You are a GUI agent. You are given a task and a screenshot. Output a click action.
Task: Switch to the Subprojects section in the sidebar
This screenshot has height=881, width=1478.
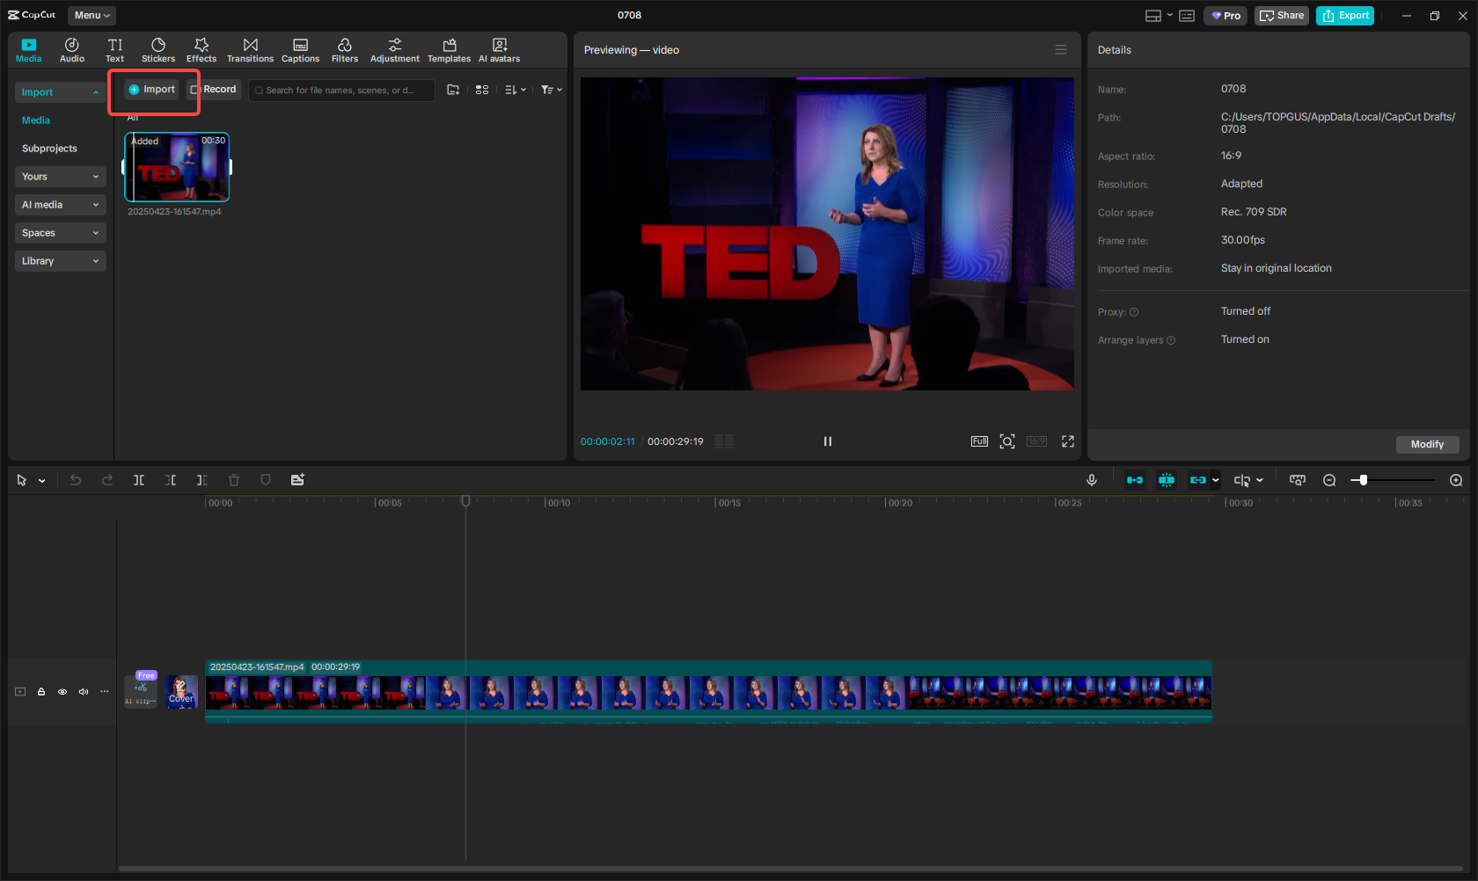49,148
